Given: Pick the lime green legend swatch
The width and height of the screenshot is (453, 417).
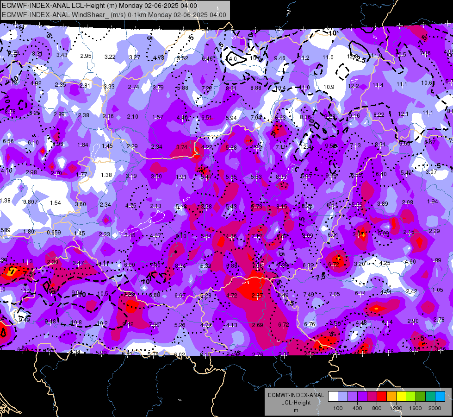Looking at the screenshot, I should coord(411,397).
